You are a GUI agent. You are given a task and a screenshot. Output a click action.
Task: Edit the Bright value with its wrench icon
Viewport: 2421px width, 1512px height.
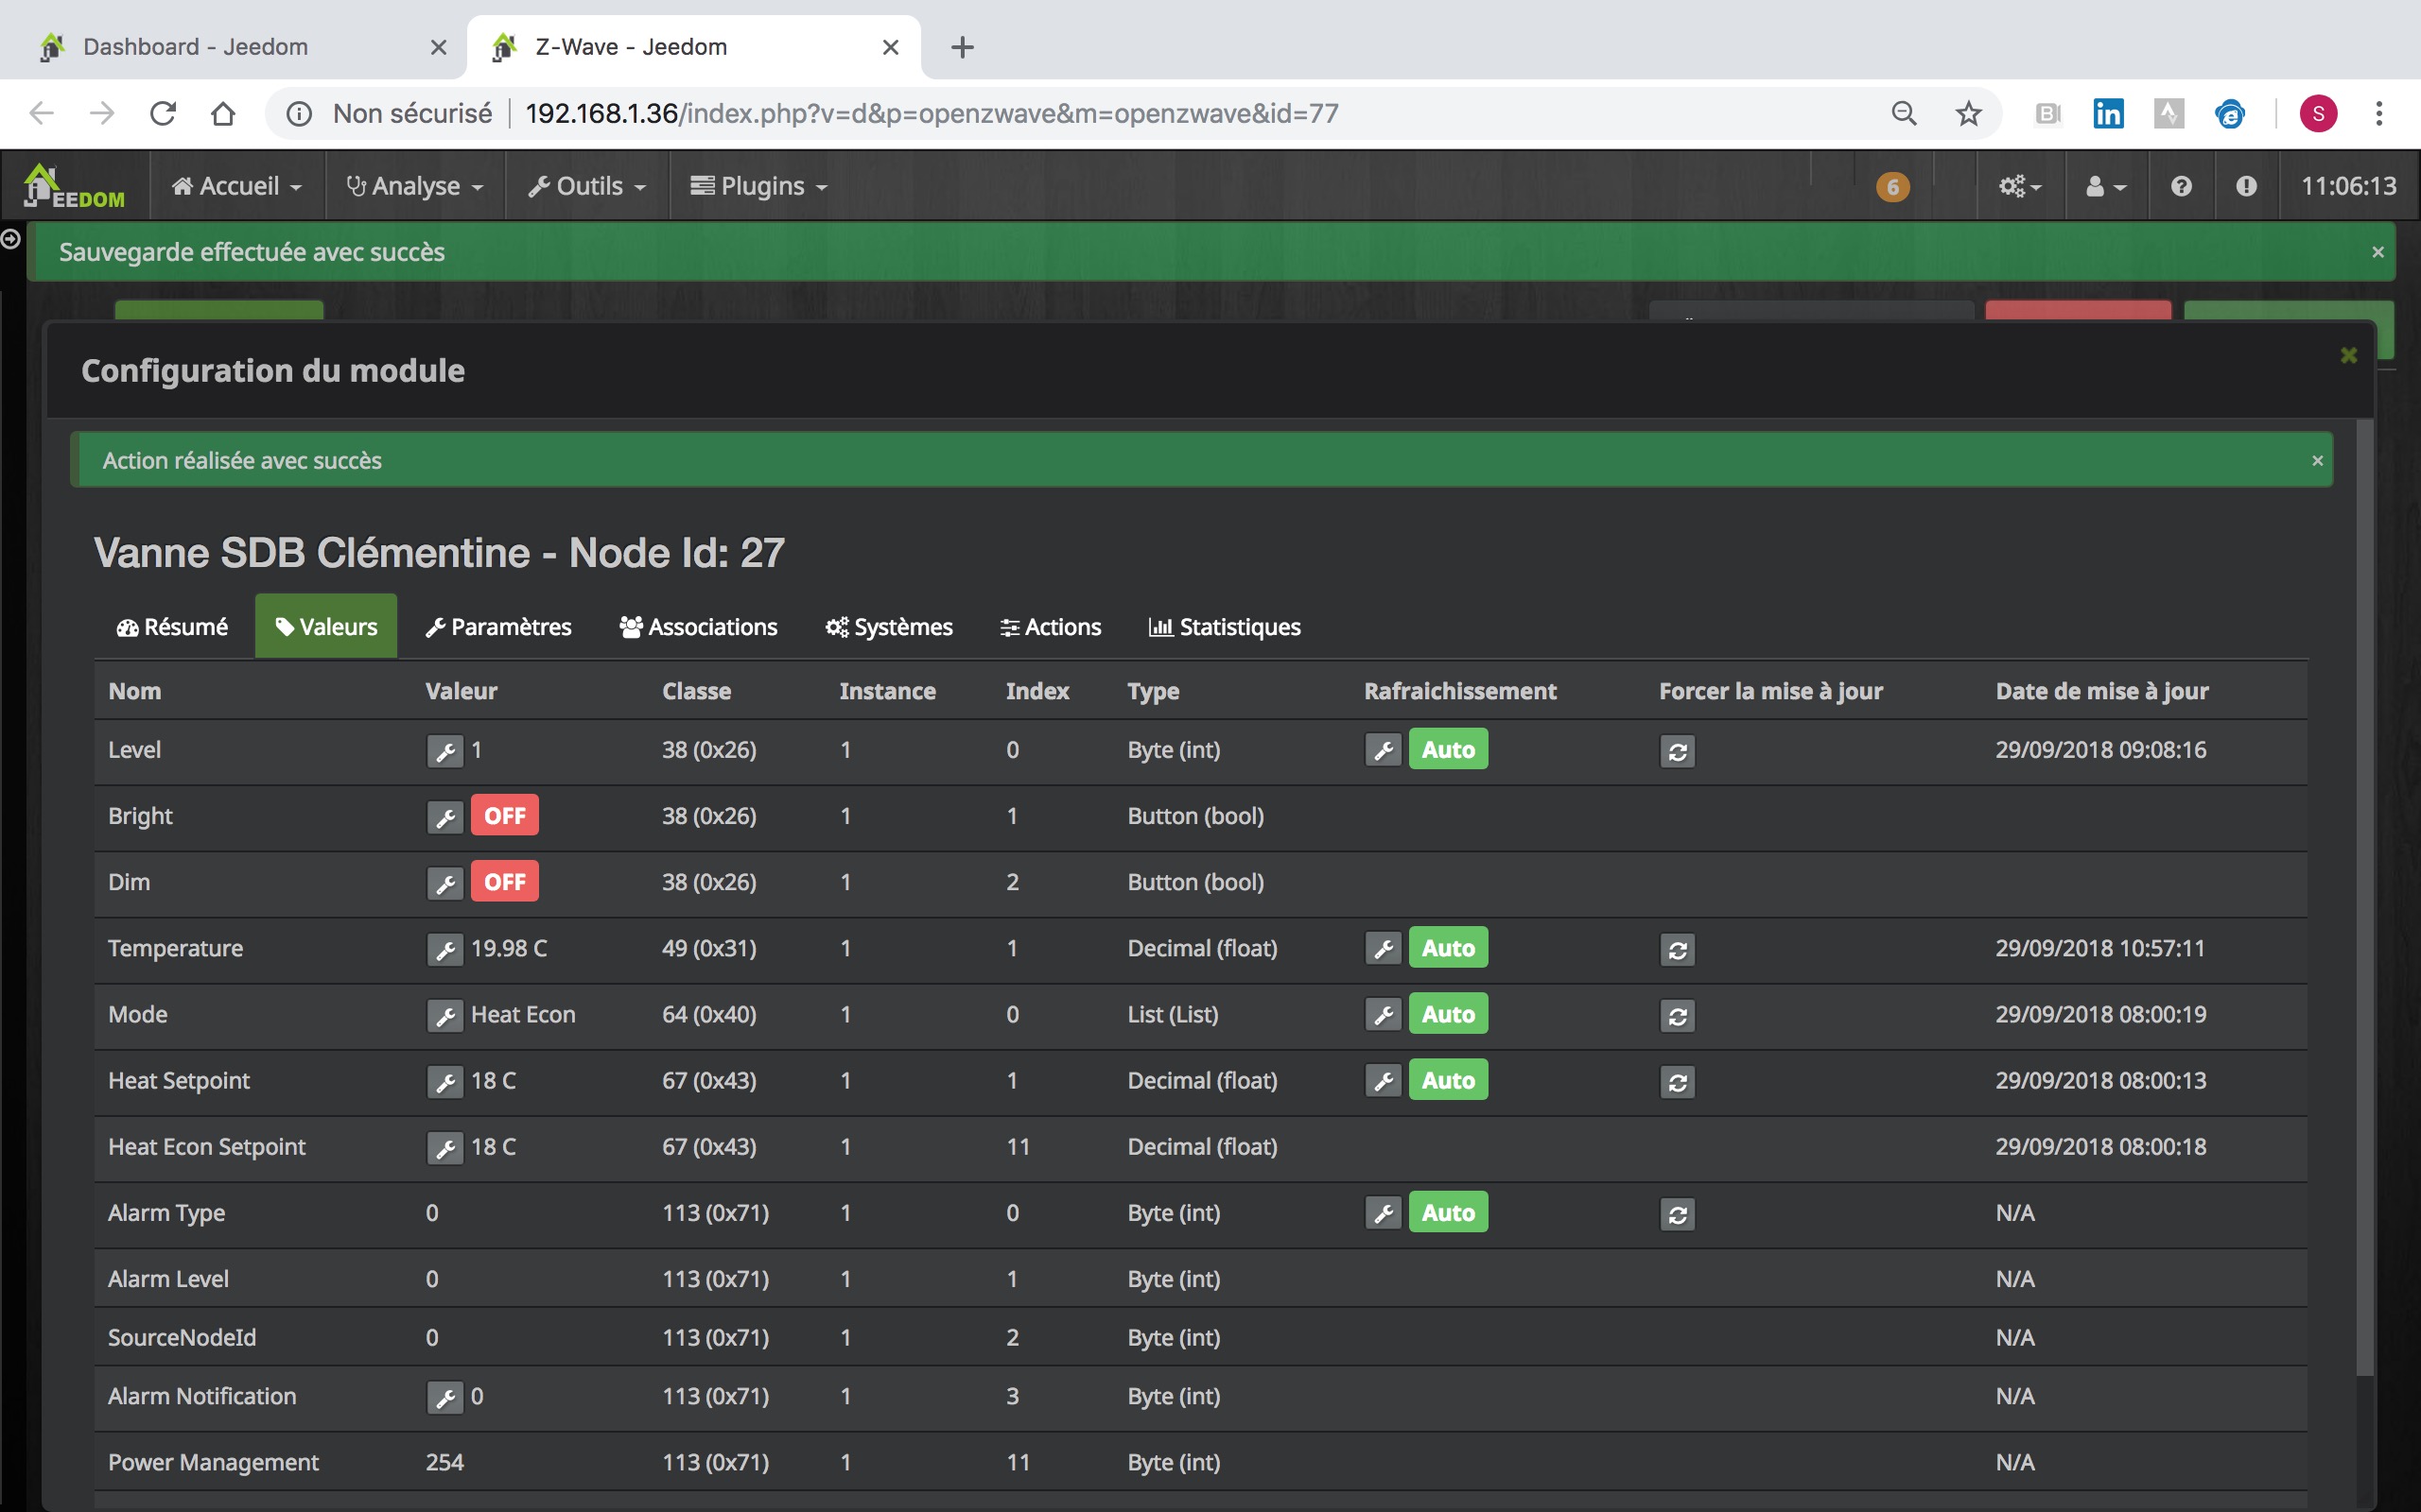[x=444, y=817]
